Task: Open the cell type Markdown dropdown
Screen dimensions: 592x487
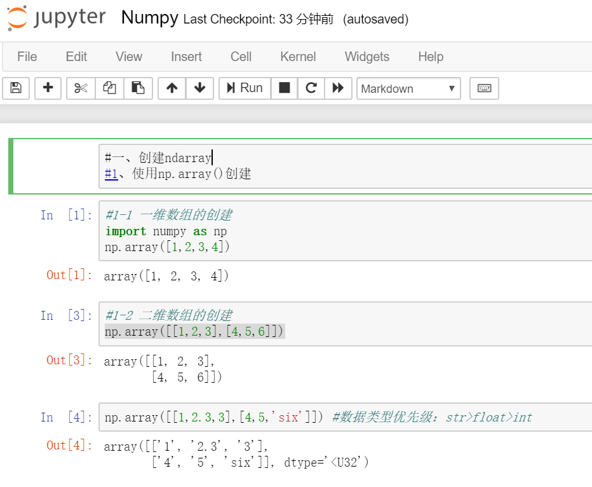Action: (408, 88)
